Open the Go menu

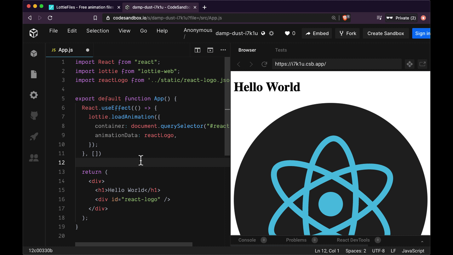point(143,31)
